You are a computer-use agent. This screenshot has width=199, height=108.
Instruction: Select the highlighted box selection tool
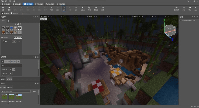[64, 9]
